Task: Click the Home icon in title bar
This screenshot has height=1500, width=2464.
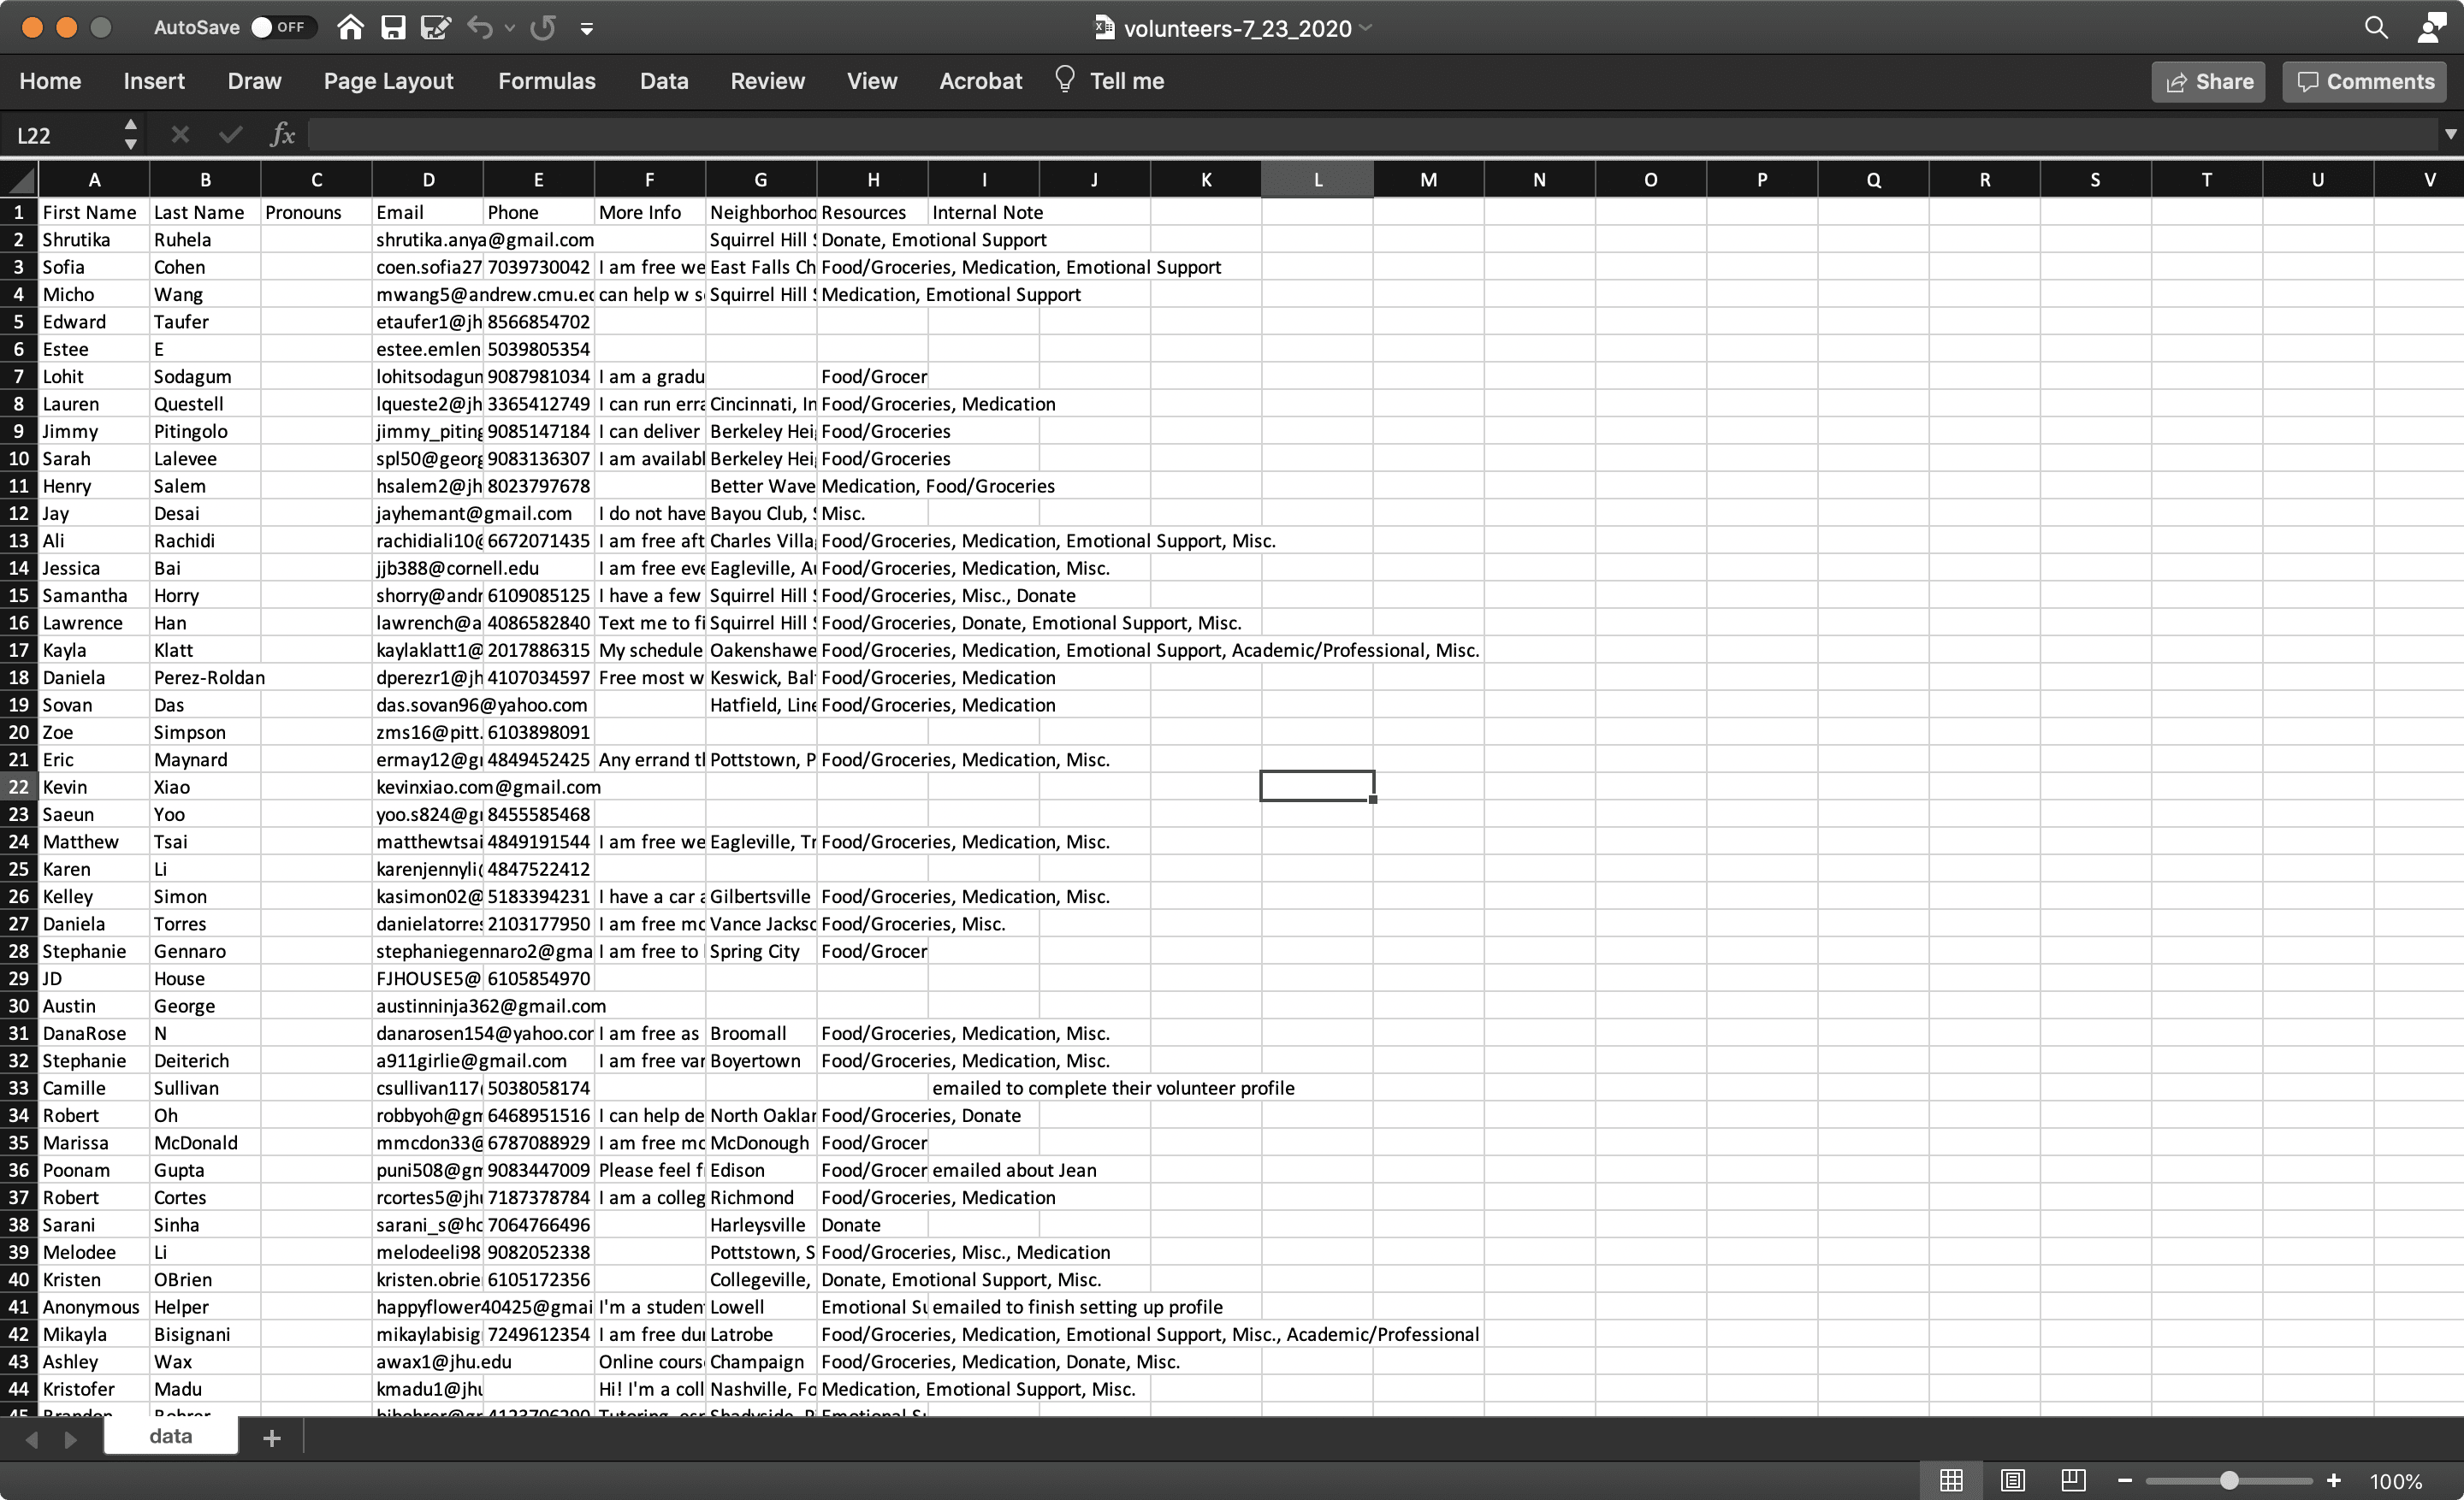Action: pyautogui.click(x=350, y=27)
